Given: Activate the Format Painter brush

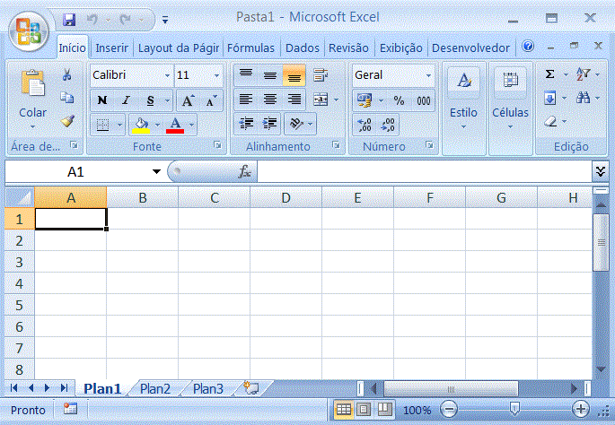Looking at the screenshot, I should click(x=67, y=121).
